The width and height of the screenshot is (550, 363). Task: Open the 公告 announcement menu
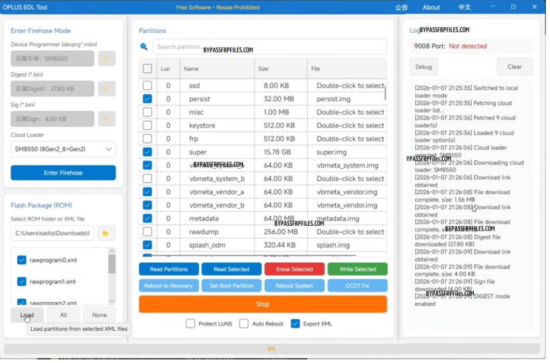click(x=401, y=8)
